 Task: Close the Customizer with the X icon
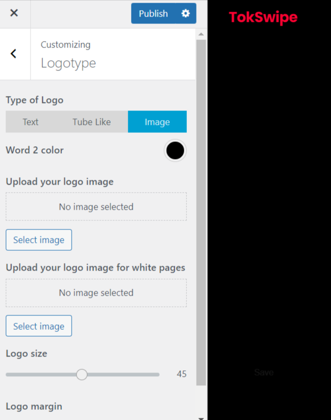(x=14, y=13)
